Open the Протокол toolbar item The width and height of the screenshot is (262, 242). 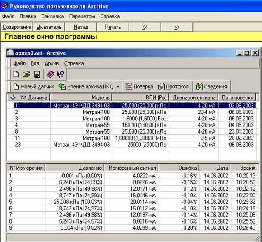click(173, 87)
